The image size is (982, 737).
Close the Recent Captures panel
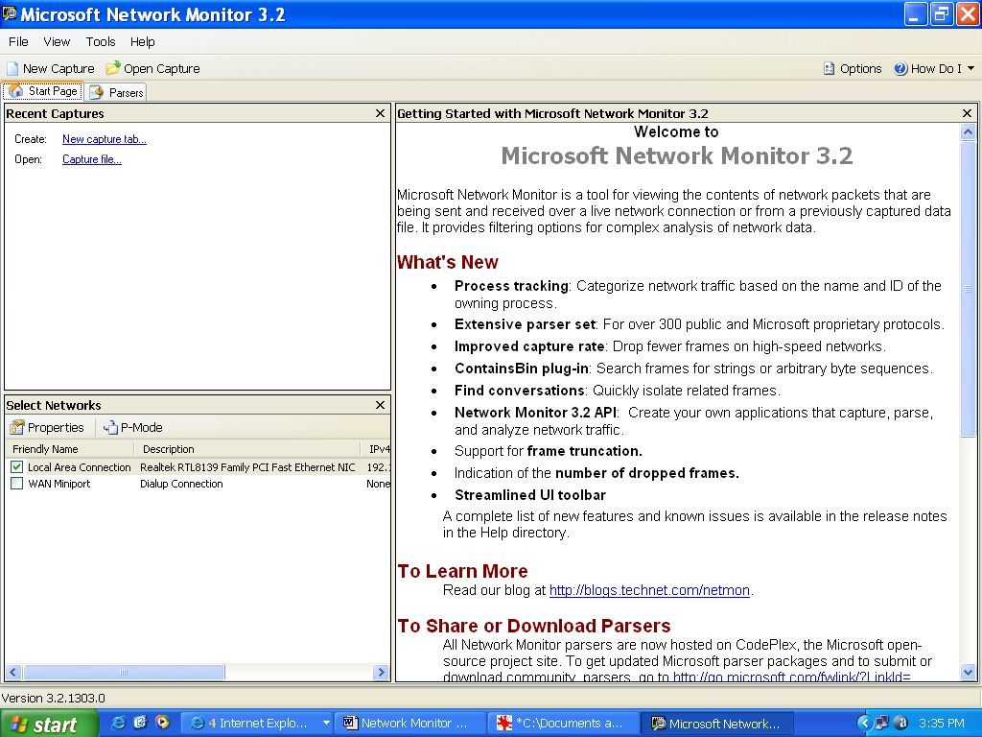pyautogui.click(x=380, y=113)
